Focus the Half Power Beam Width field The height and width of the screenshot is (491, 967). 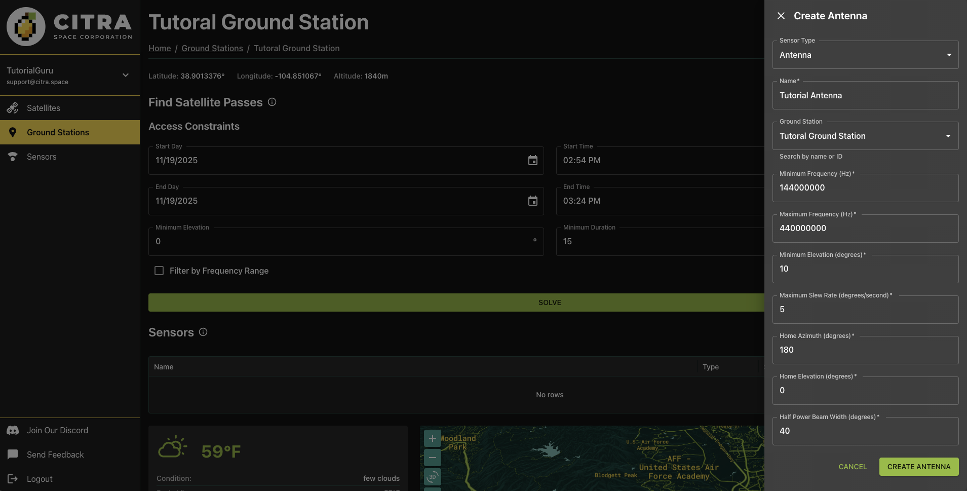point(865,431)
